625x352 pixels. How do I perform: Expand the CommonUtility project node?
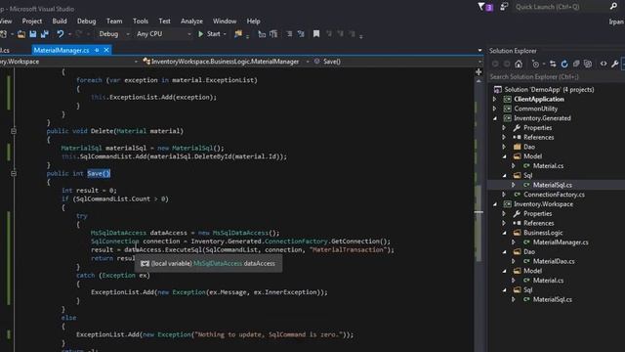coord(495,109)
